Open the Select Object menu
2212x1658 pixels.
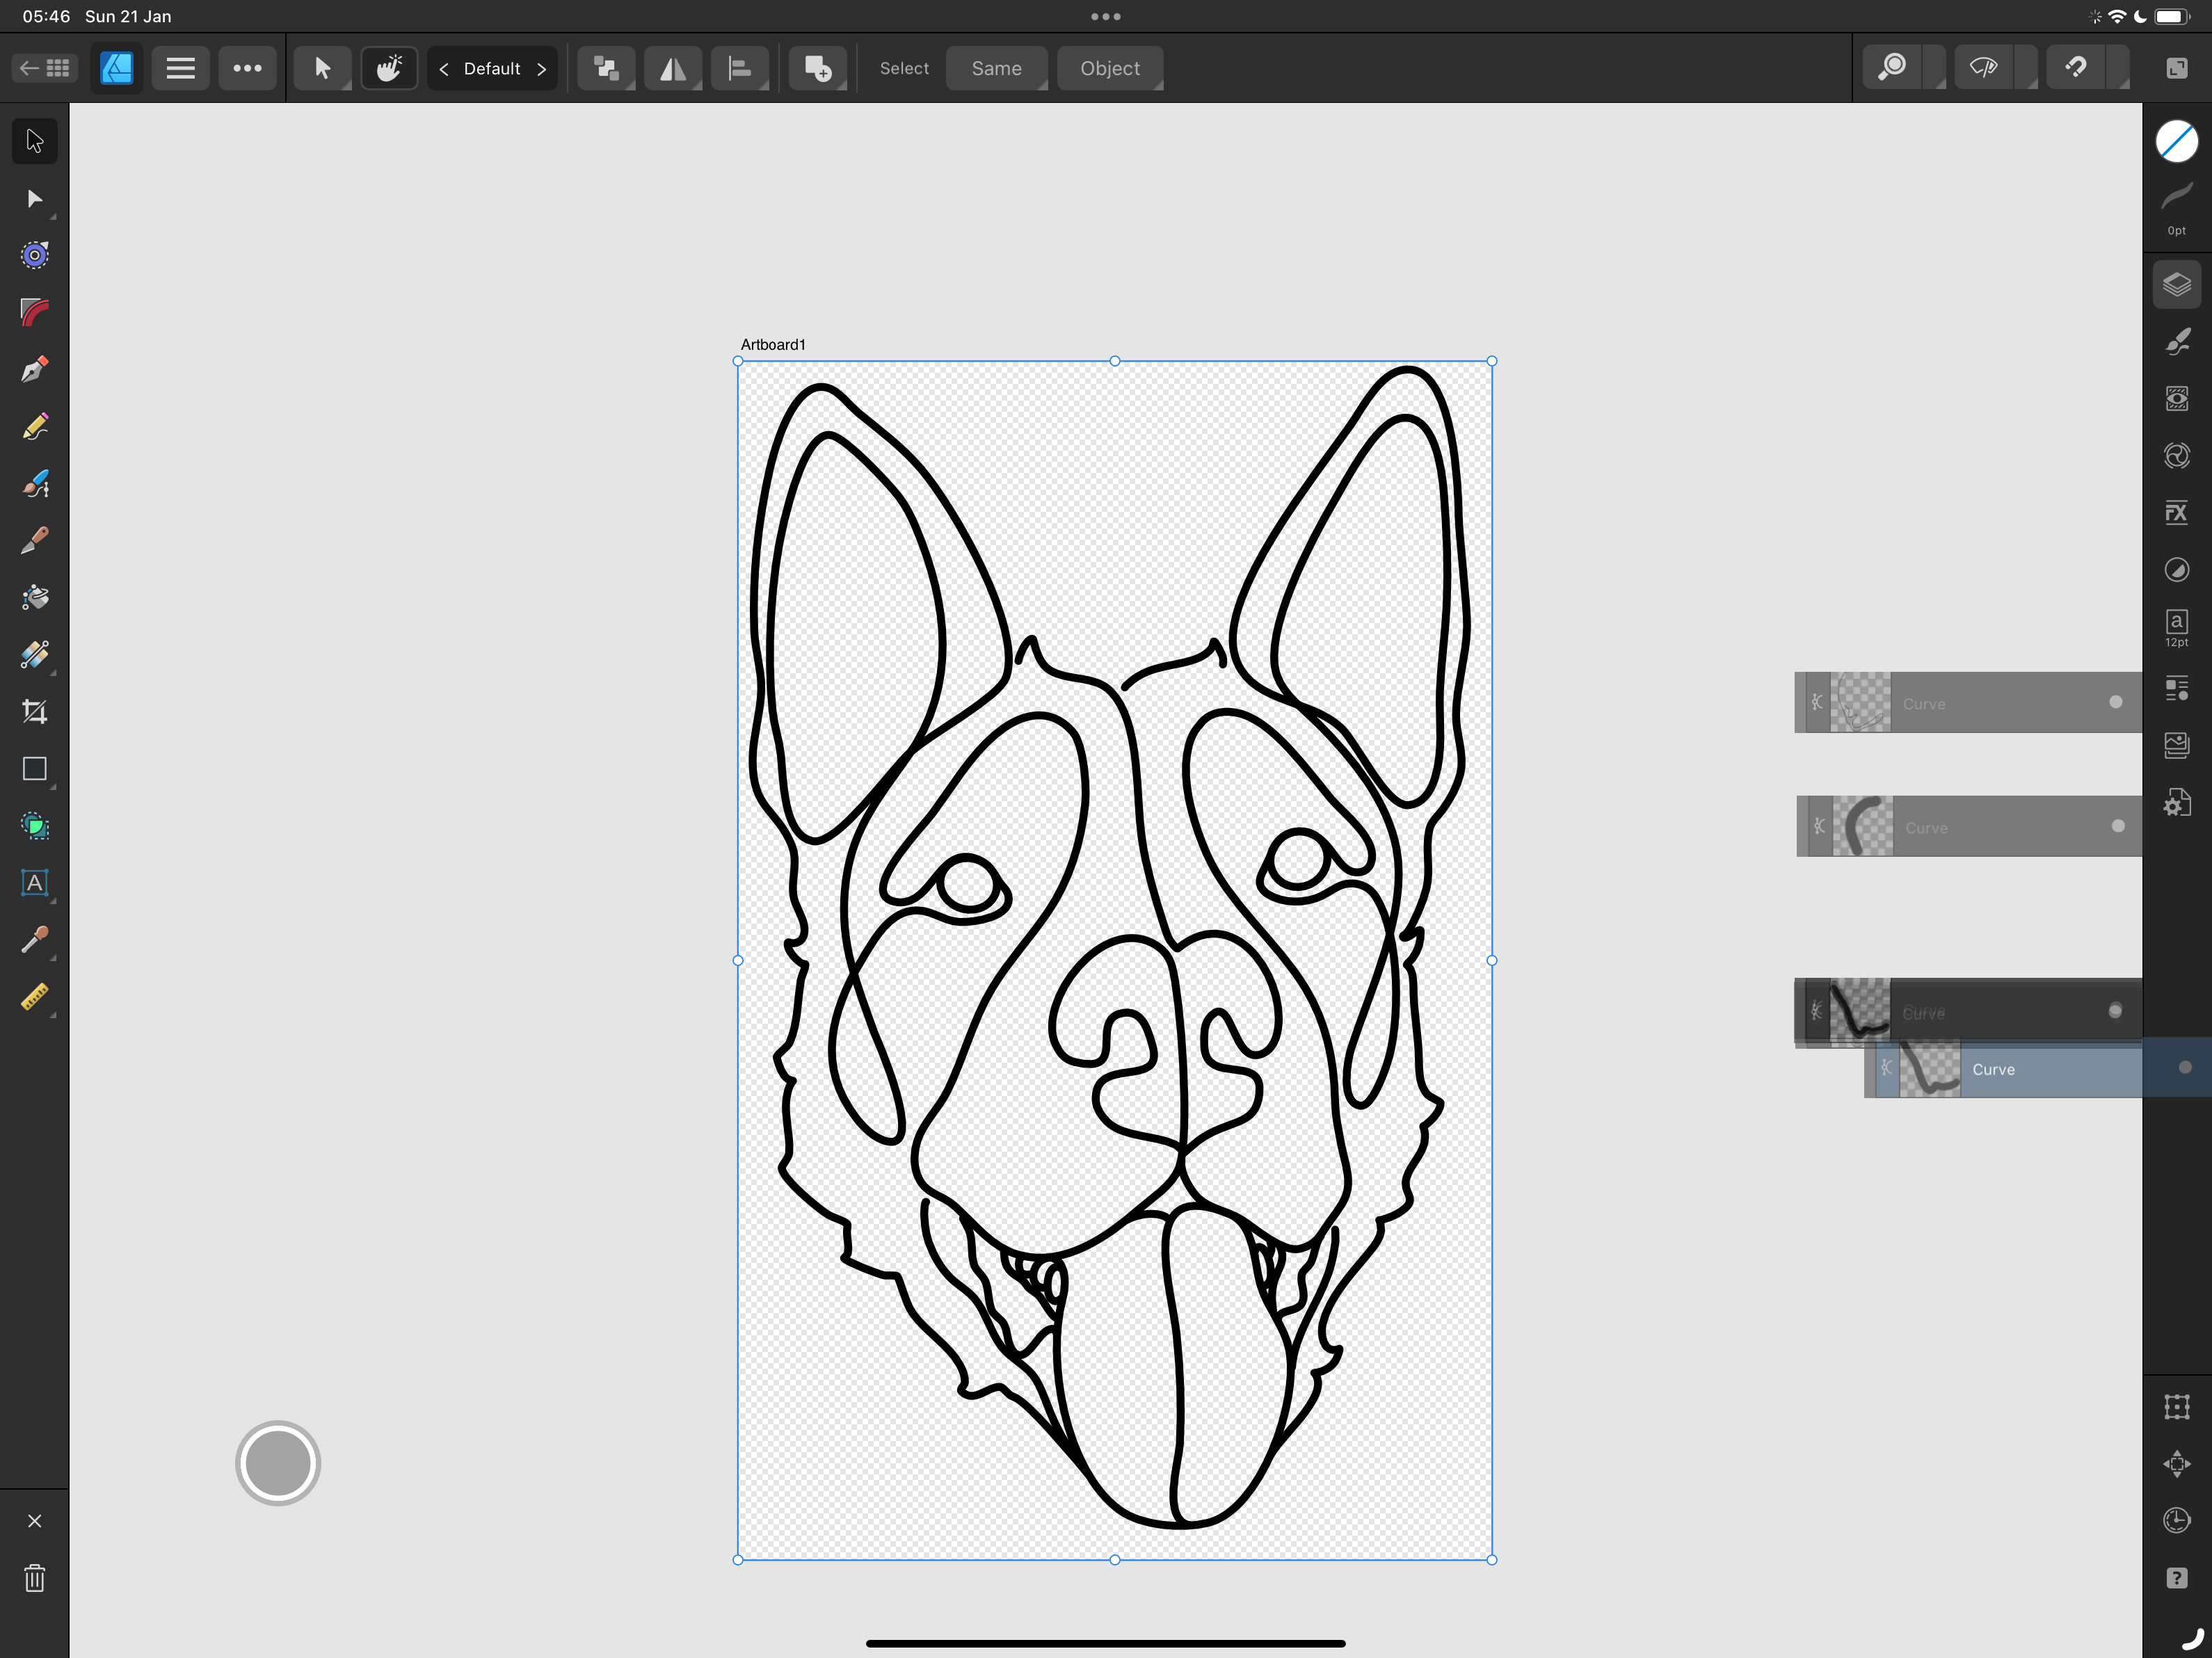tap(1110, 68)
